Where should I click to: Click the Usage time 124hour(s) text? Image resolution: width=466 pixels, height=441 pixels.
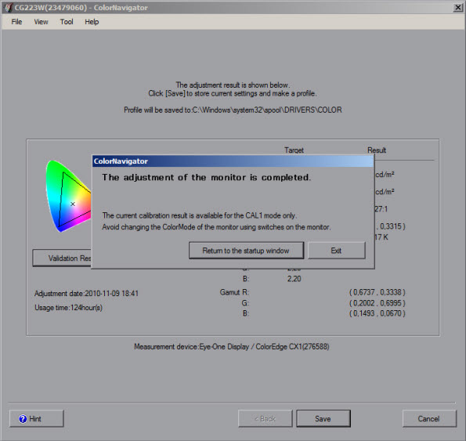pyautogui.click(x=69, y=307)
